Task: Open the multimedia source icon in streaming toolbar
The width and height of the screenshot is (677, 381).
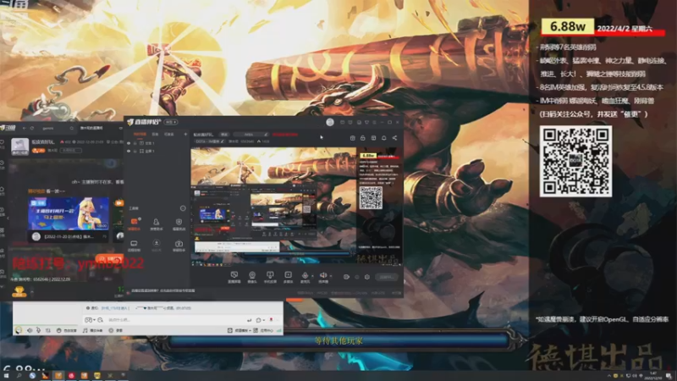Action: click(288, 275)
